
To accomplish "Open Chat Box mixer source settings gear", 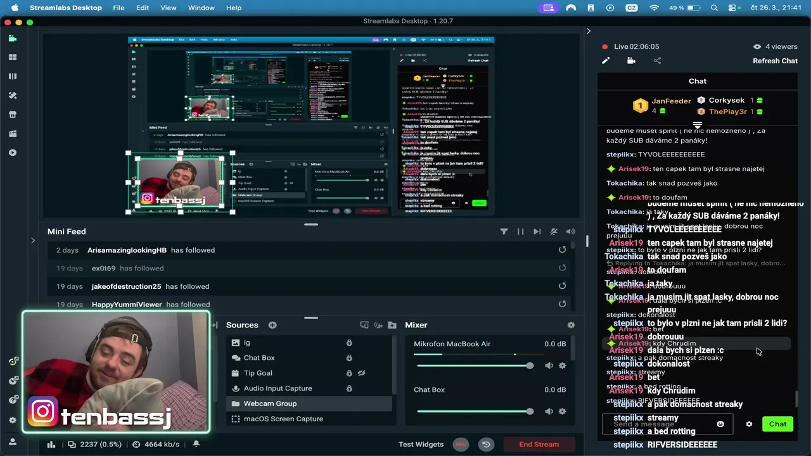I will point(562,411).
